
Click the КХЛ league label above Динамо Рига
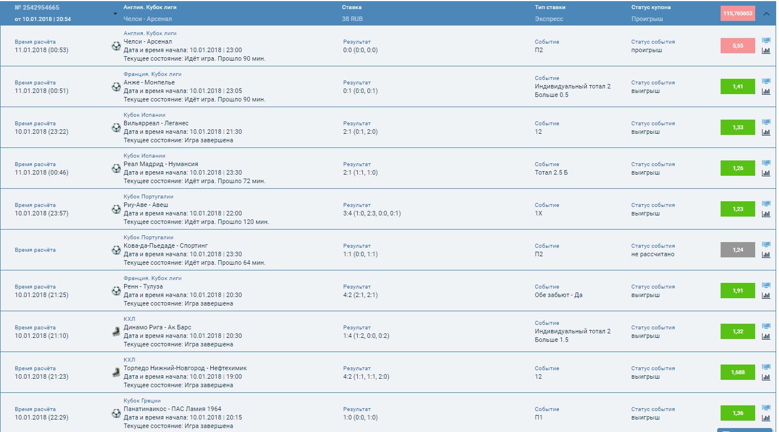tap(129, 319)
